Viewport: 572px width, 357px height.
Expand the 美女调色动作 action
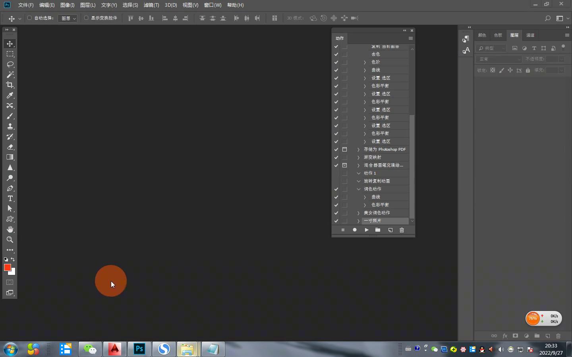click(358, 213)
